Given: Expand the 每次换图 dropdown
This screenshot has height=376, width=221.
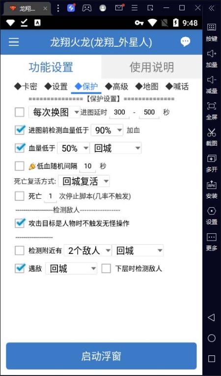Looking at the screenshot, I should pyautogui.click(x=55, y=112).
